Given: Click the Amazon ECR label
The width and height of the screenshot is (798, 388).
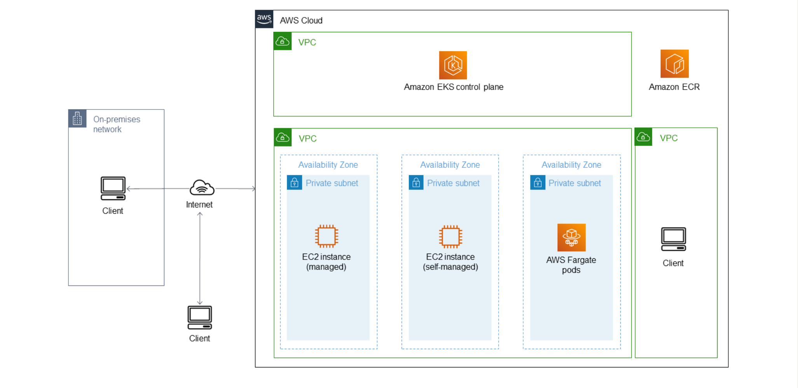Looking at the screenshot, I should (x=674, y=87).
